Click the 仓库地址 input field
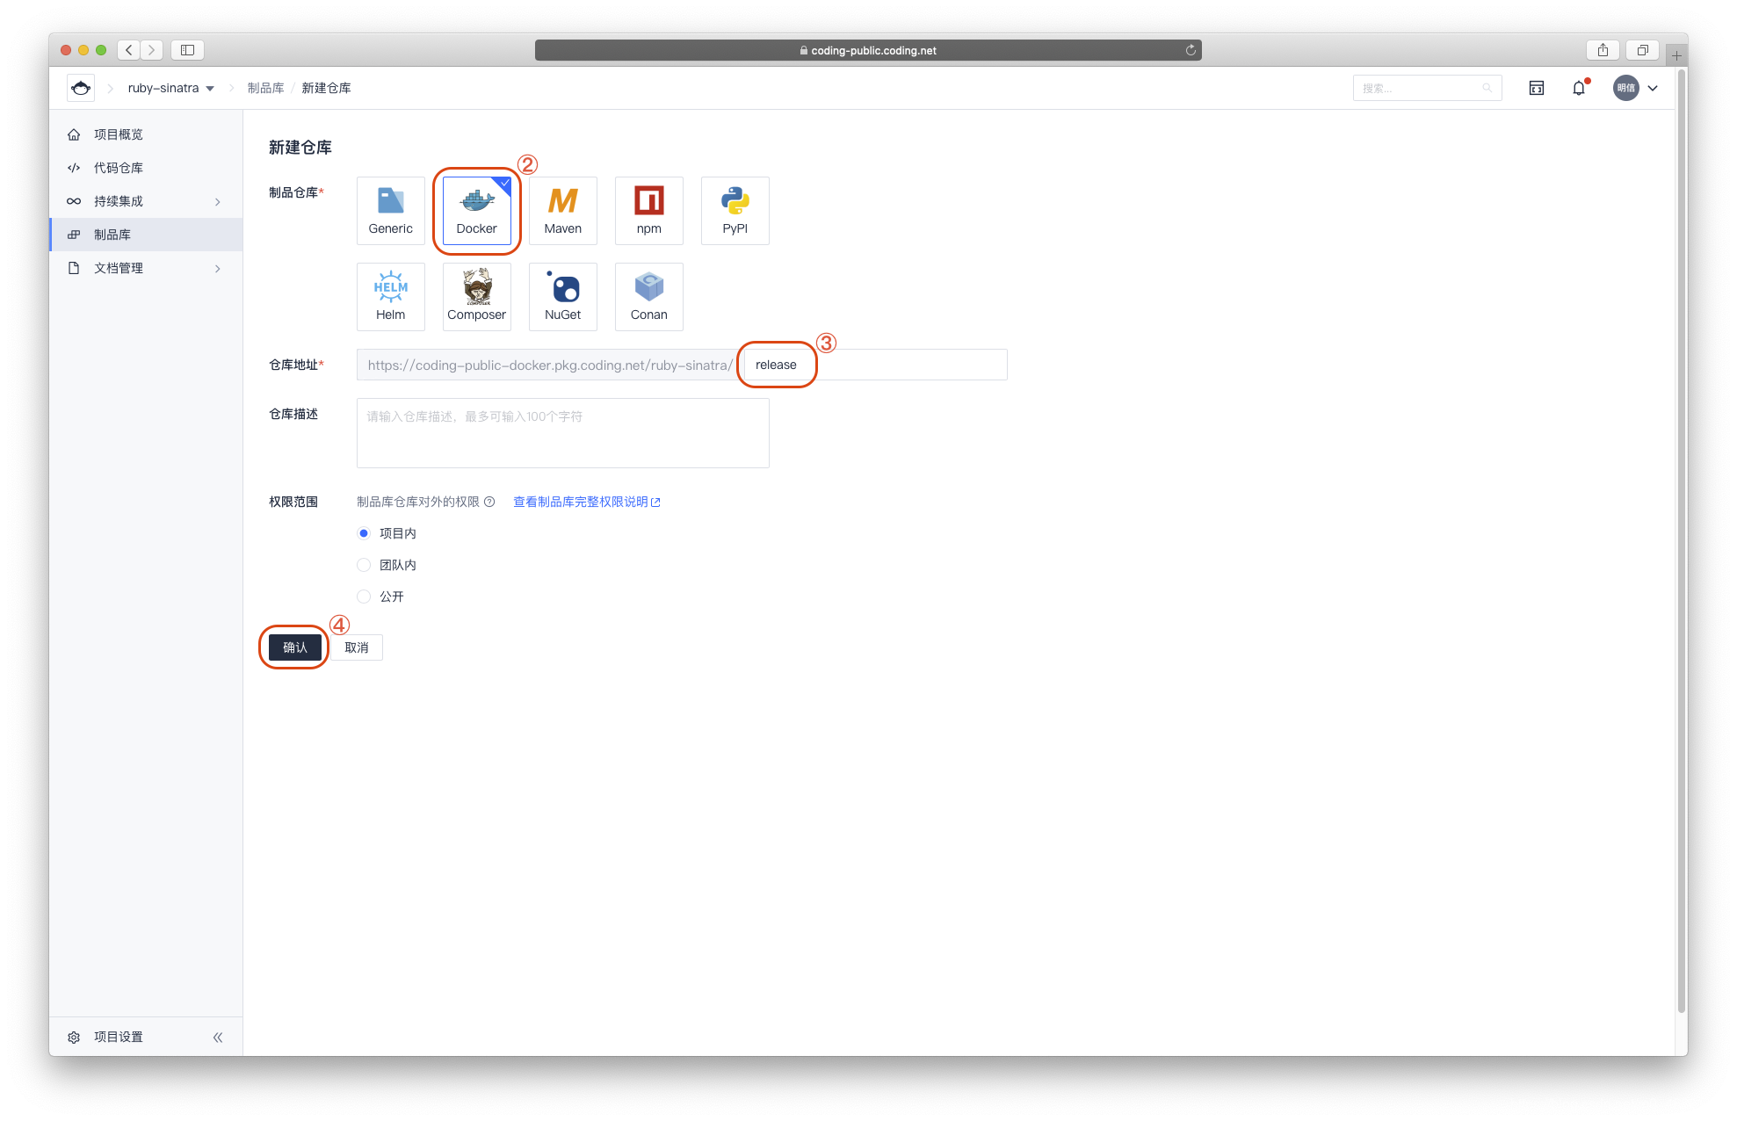 [x=775, y=365]
